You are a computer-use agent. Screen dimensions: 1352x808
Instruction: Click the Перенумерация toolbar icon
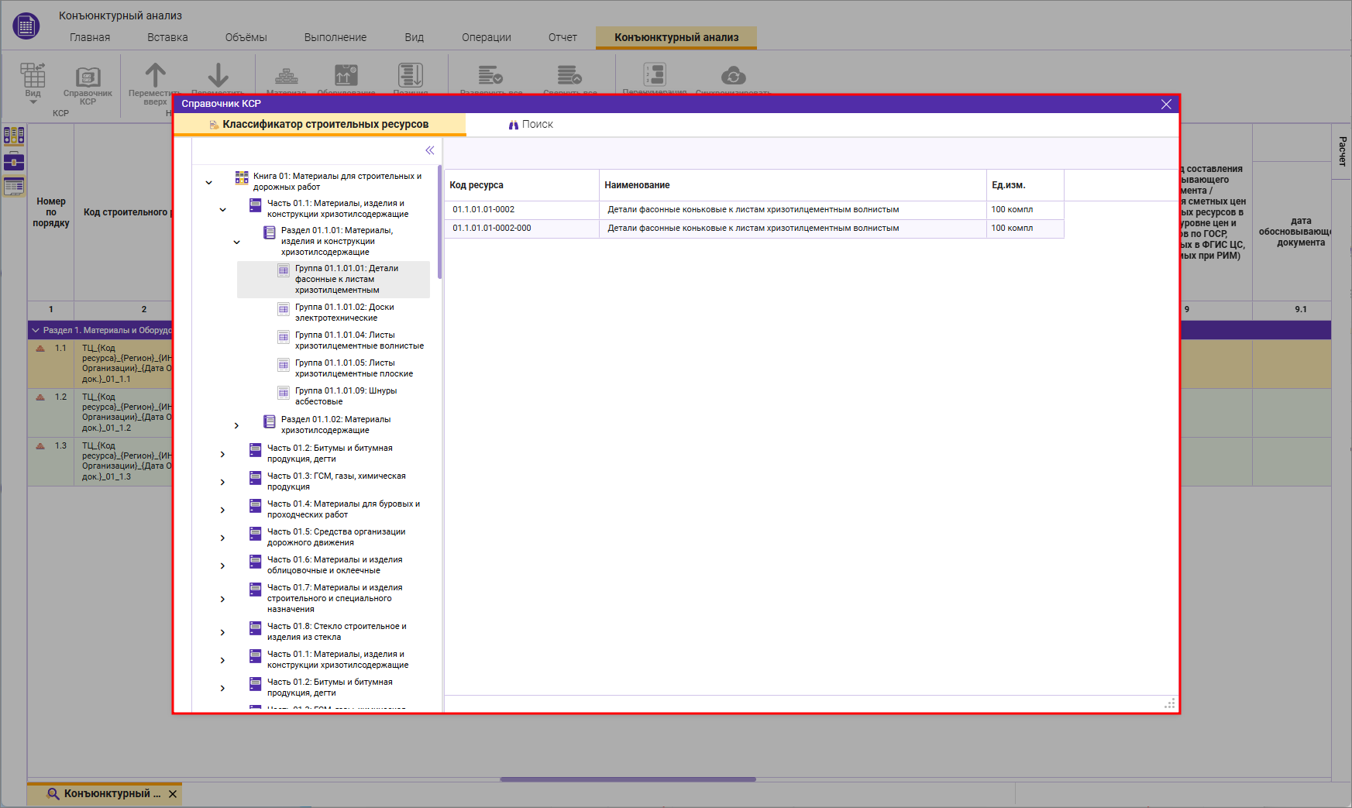pos(655,75)
